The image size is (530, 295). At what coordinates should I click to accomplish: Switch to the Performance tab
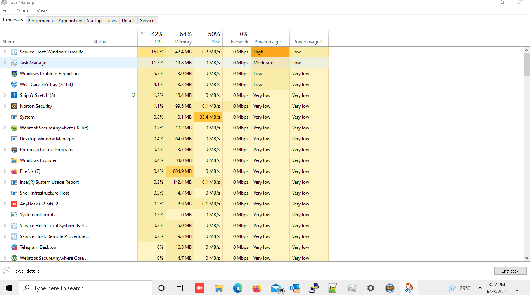tap(41, 21)
